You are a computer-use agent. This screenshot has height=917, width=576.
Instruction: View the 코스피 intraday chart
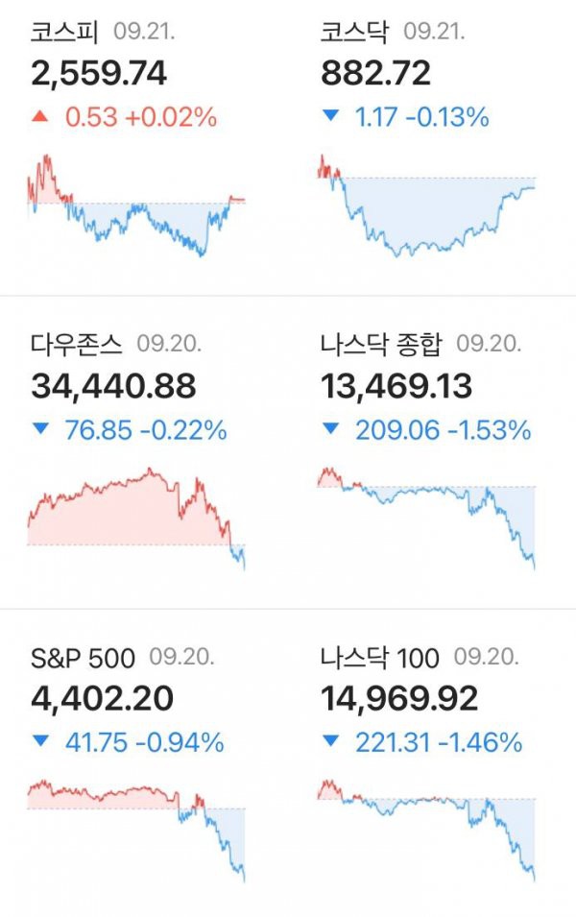point(136,205)
